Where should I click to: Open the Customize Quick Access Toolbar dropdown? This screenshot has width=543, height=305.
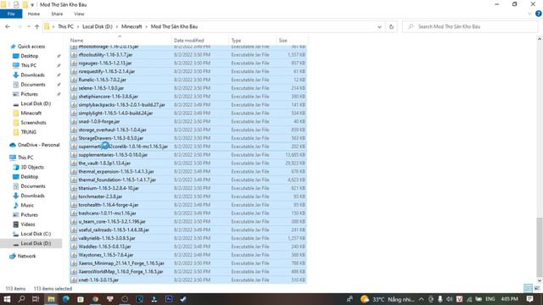click(x=32, y=5)
